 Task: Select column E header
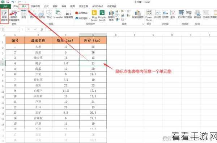[116, 35]
